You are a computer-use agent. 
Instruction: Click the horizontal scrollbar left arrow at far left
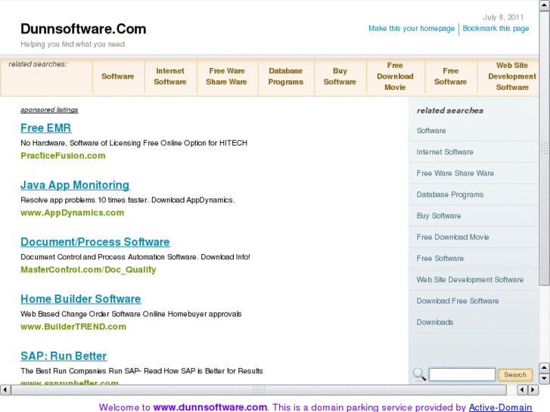[5, 389]
